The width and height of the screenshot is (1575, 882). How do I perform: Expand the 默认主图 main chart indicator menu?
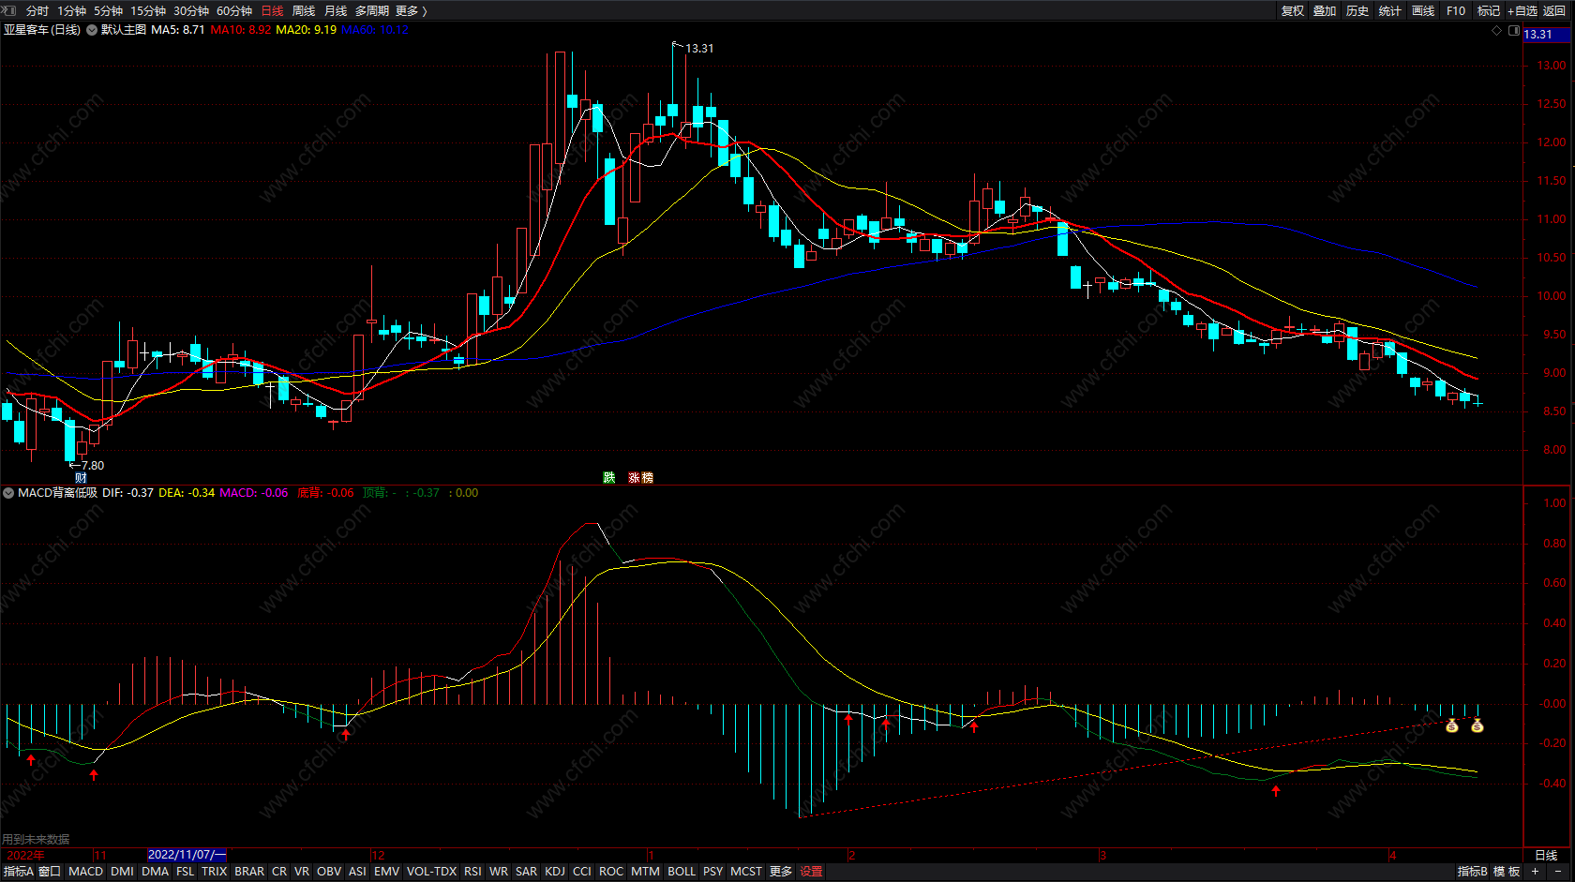pyautogui.click(x=92, y=30)
